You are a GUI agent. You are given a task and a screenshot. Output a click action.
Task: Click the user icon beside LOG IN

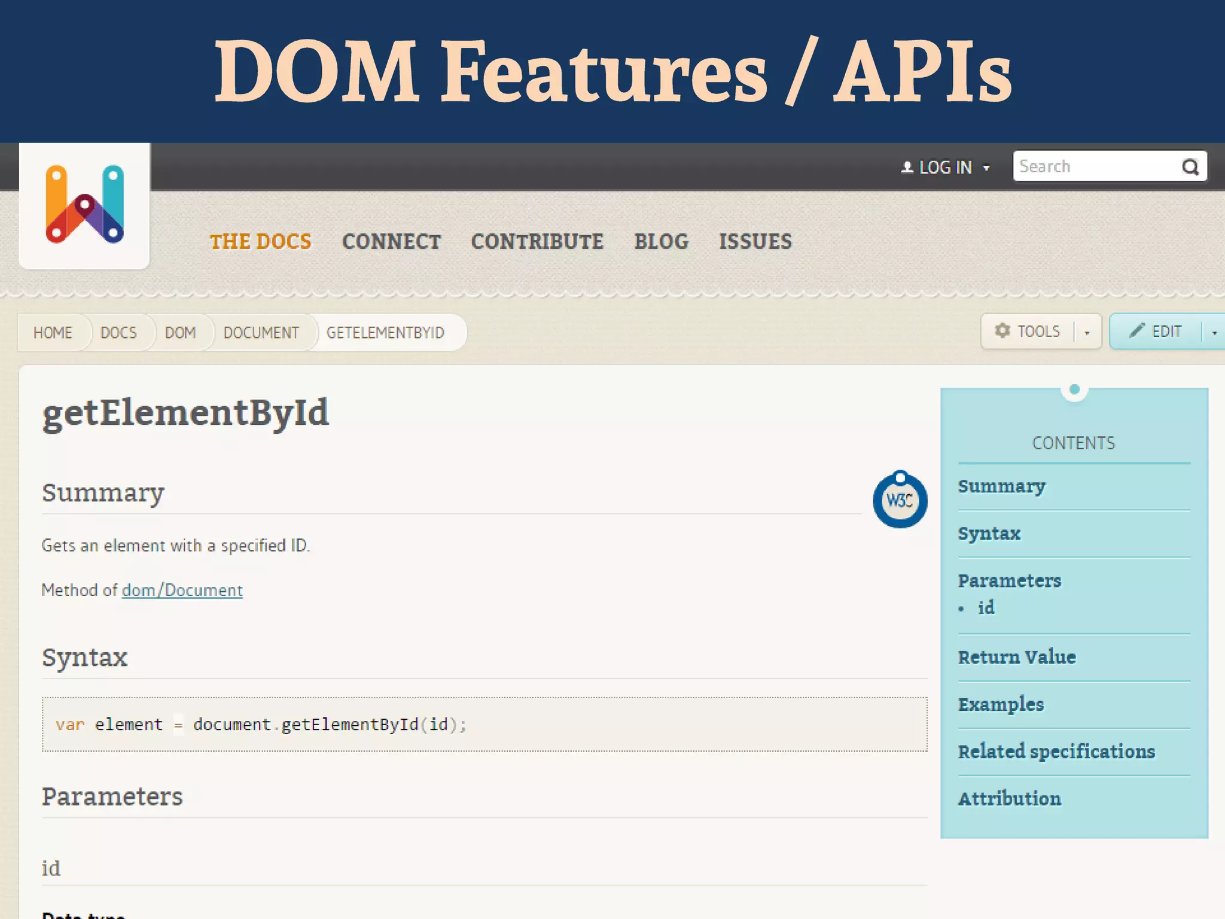[907, 168]
